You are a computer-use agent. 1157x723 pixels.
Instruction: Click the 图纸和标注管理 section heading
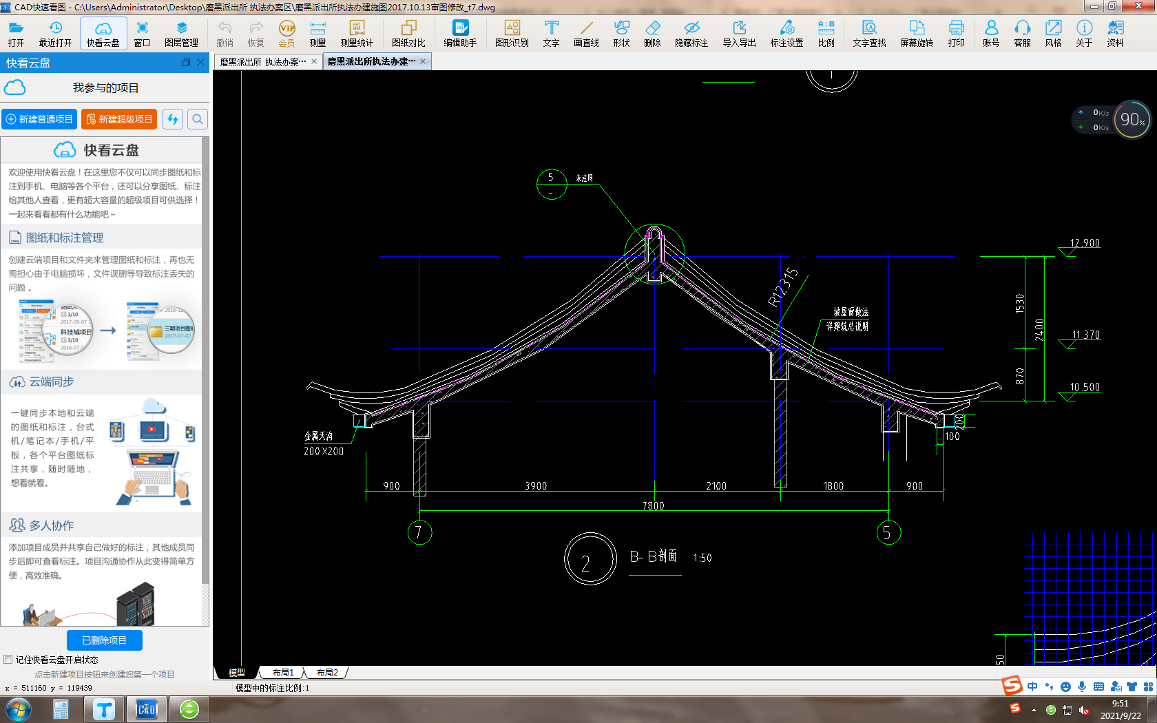(65, 238)
